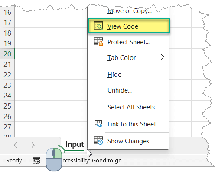Choose Unhide from the context menu
The height and width of the screenshot is (172, 215).
(128, 90)
